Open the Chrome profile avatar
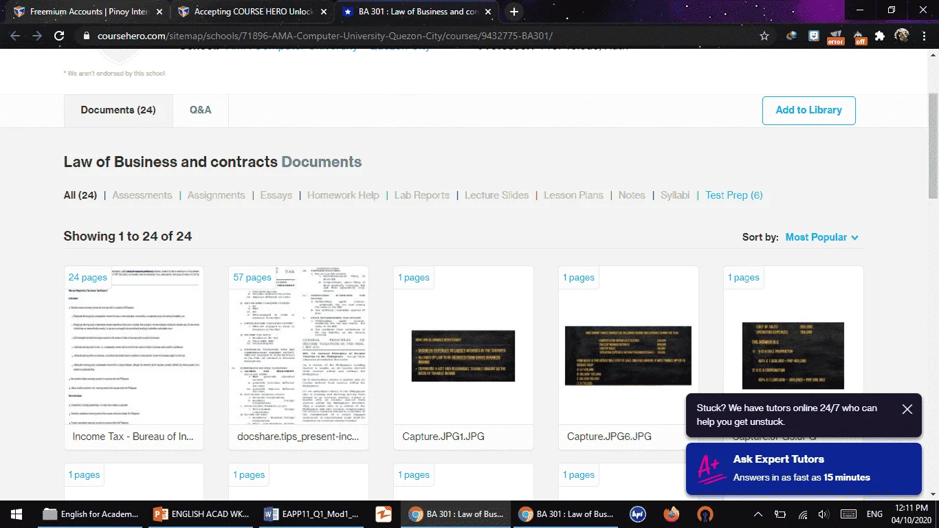This screenshot has height=528, width=939. click(902, 36)
